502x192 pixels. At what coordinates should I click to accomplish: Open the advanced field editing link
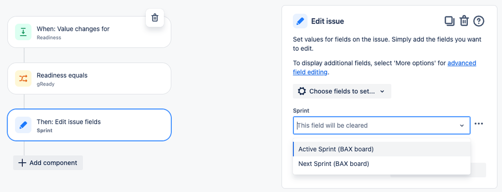pos(384,67)
